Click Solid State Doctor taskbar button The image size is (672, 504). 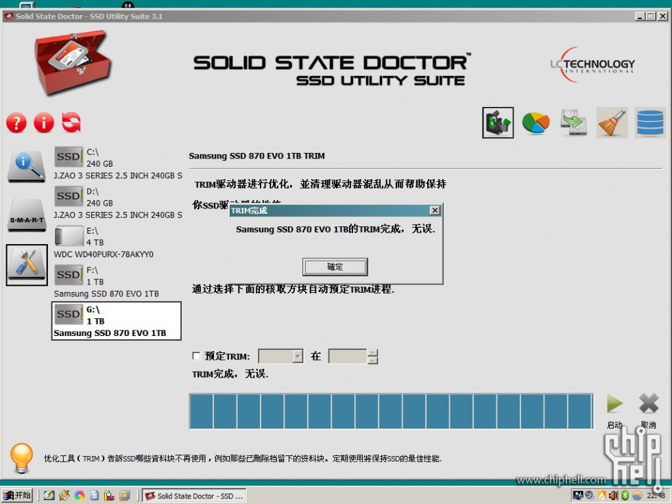pyautogui.click(x=195, y=496)
